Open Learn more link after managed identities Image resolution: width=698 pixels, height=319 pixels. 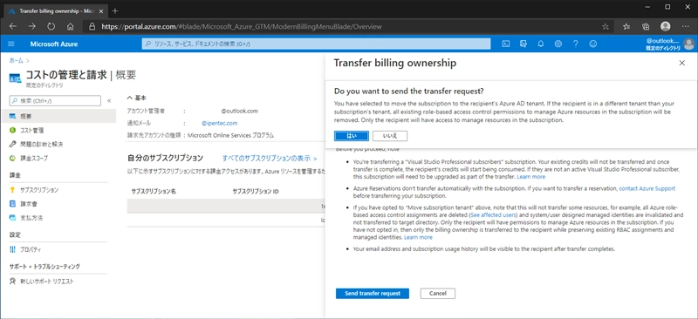pos(418,238)
